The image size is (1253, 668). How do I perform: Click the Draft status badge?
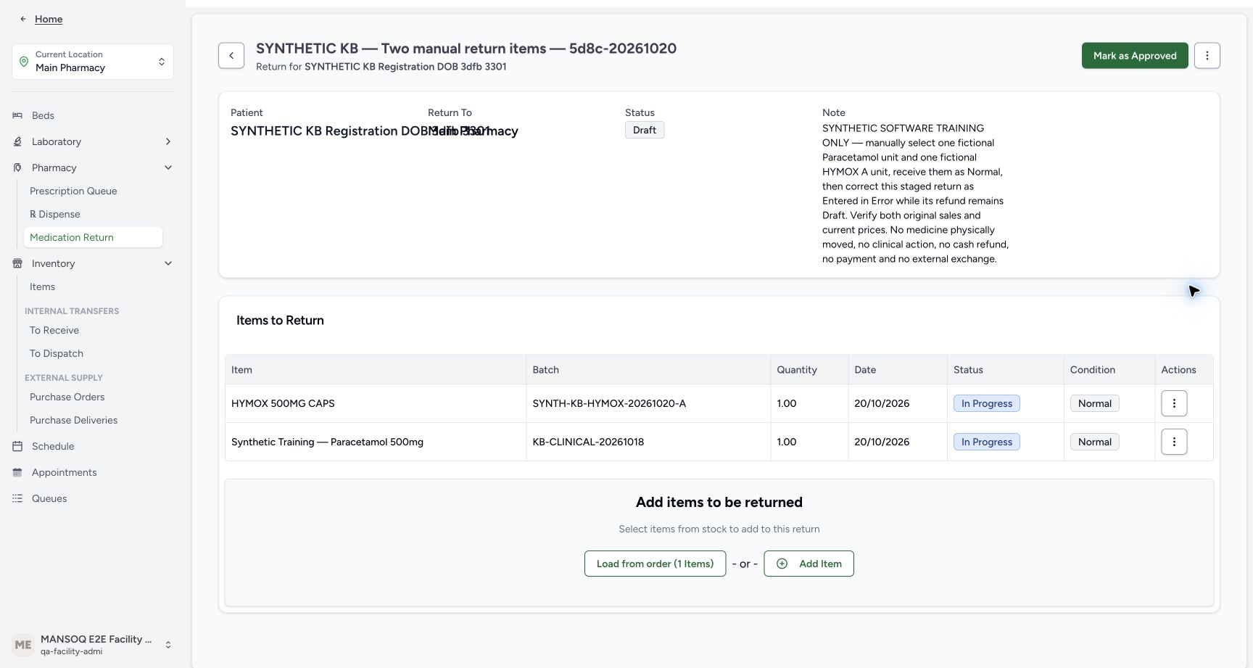(645, 130)
